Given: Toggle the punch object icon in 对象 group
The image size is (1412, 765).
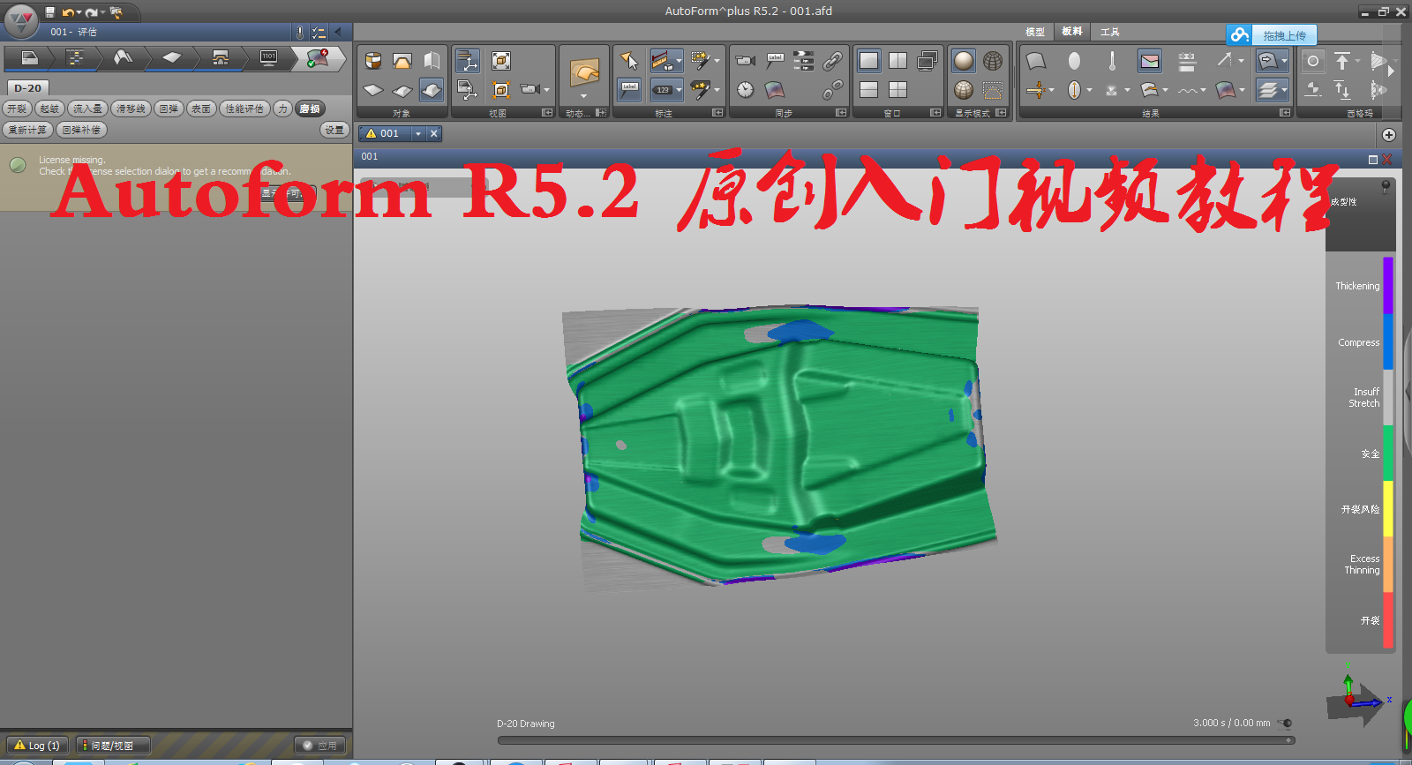Looking at the screenshot, I should point(402,61).
